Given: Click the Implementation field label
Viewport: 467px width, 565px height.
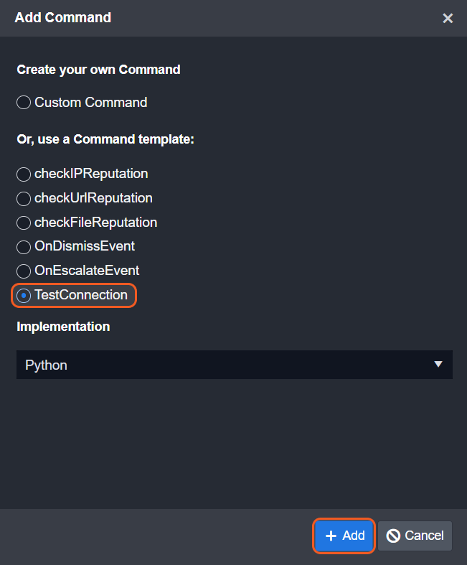Looking at the screenshot, I should point(63,327).
